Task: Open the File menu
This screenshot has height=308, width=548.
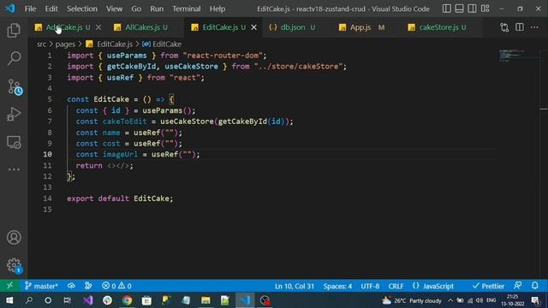Action: point(30,9)
